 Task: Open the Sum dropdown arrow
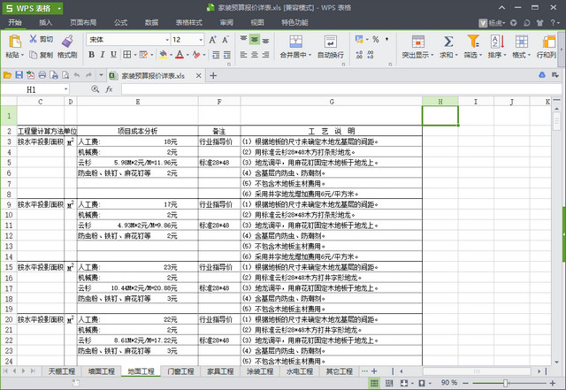pos(456,55)
